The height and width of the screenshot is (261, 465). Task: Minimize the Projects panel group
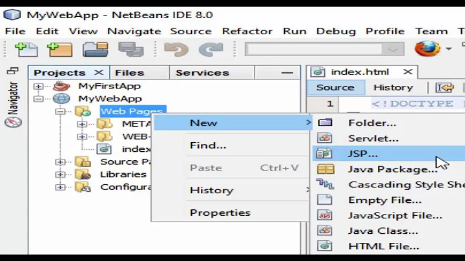click(x=287, y=72)
